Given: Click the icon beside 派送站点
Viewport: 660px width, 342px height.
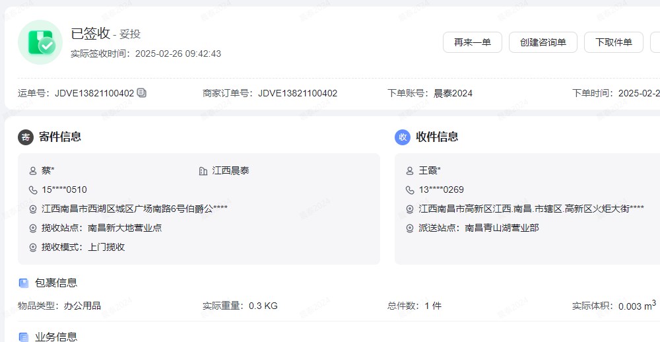Looking at the screenshot, I should click(410, 228).
